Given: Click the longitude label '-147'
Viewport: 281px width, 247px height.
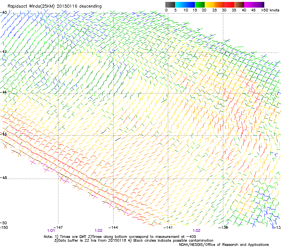Looking at the screenshot, I should pos(58,228).
